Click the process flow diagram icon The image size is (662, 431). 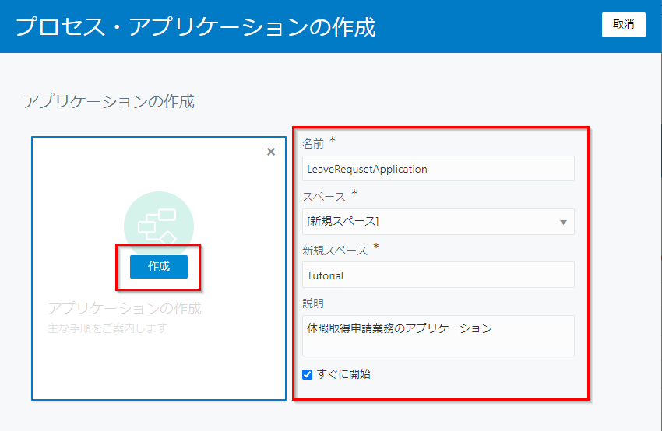coord(158,223)
